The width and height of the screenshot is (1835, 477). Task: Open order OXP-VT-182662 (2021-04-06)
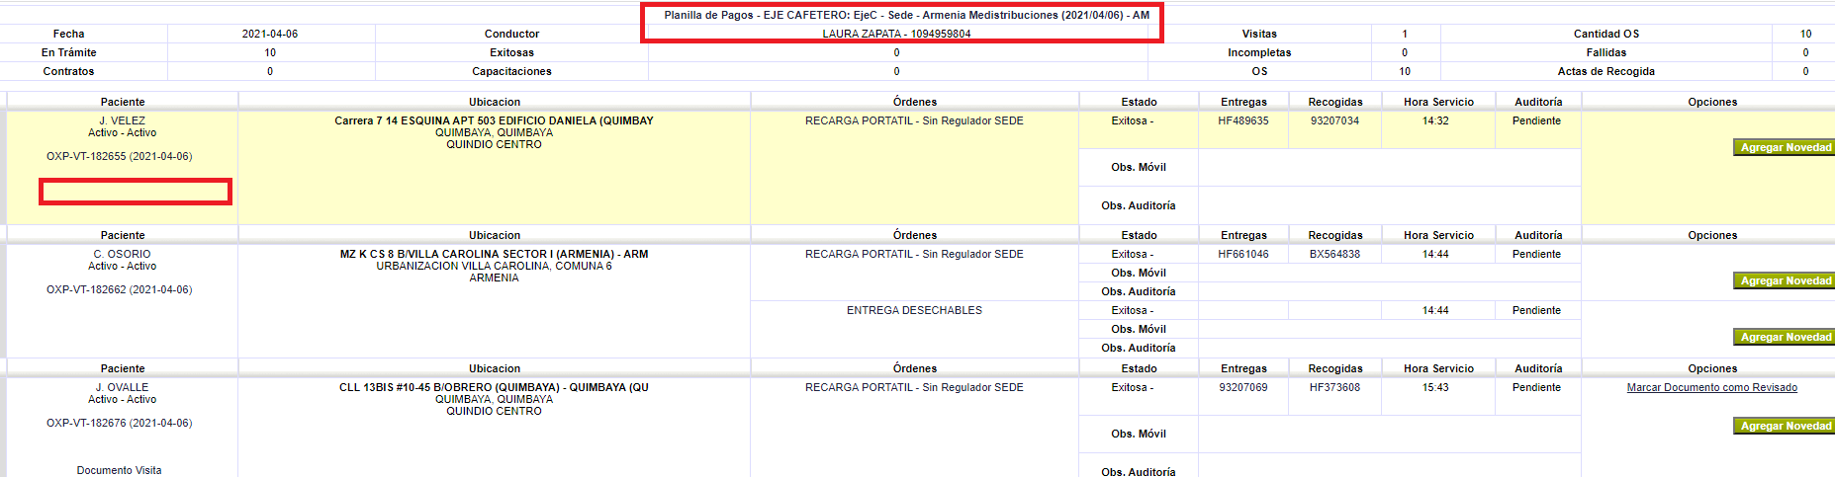click(x=120, y=289)
